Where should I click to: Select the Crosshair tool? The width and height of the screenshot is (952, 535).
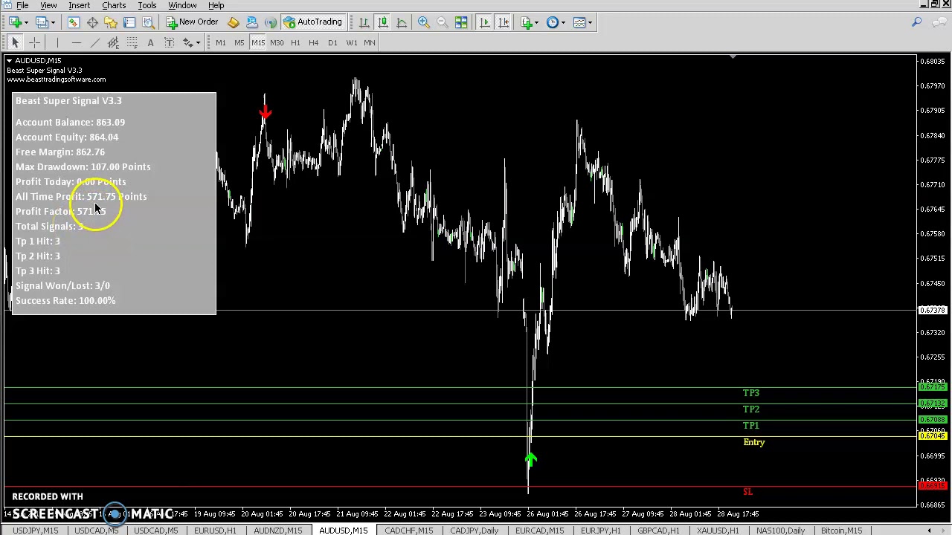pyautogui.click(x=34, y=42)
